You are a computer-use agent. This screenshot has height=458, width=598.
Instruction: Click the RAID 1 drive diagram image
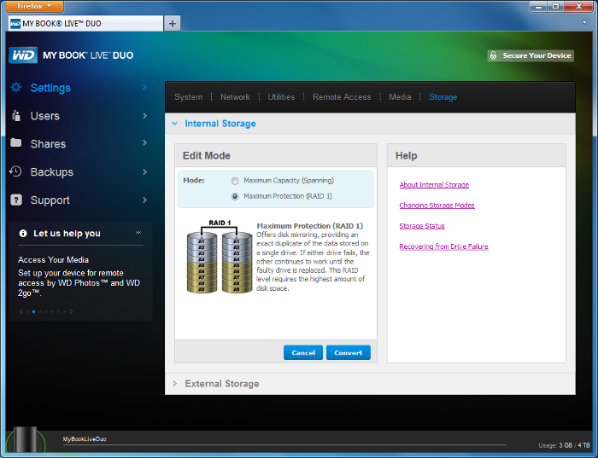220,256
